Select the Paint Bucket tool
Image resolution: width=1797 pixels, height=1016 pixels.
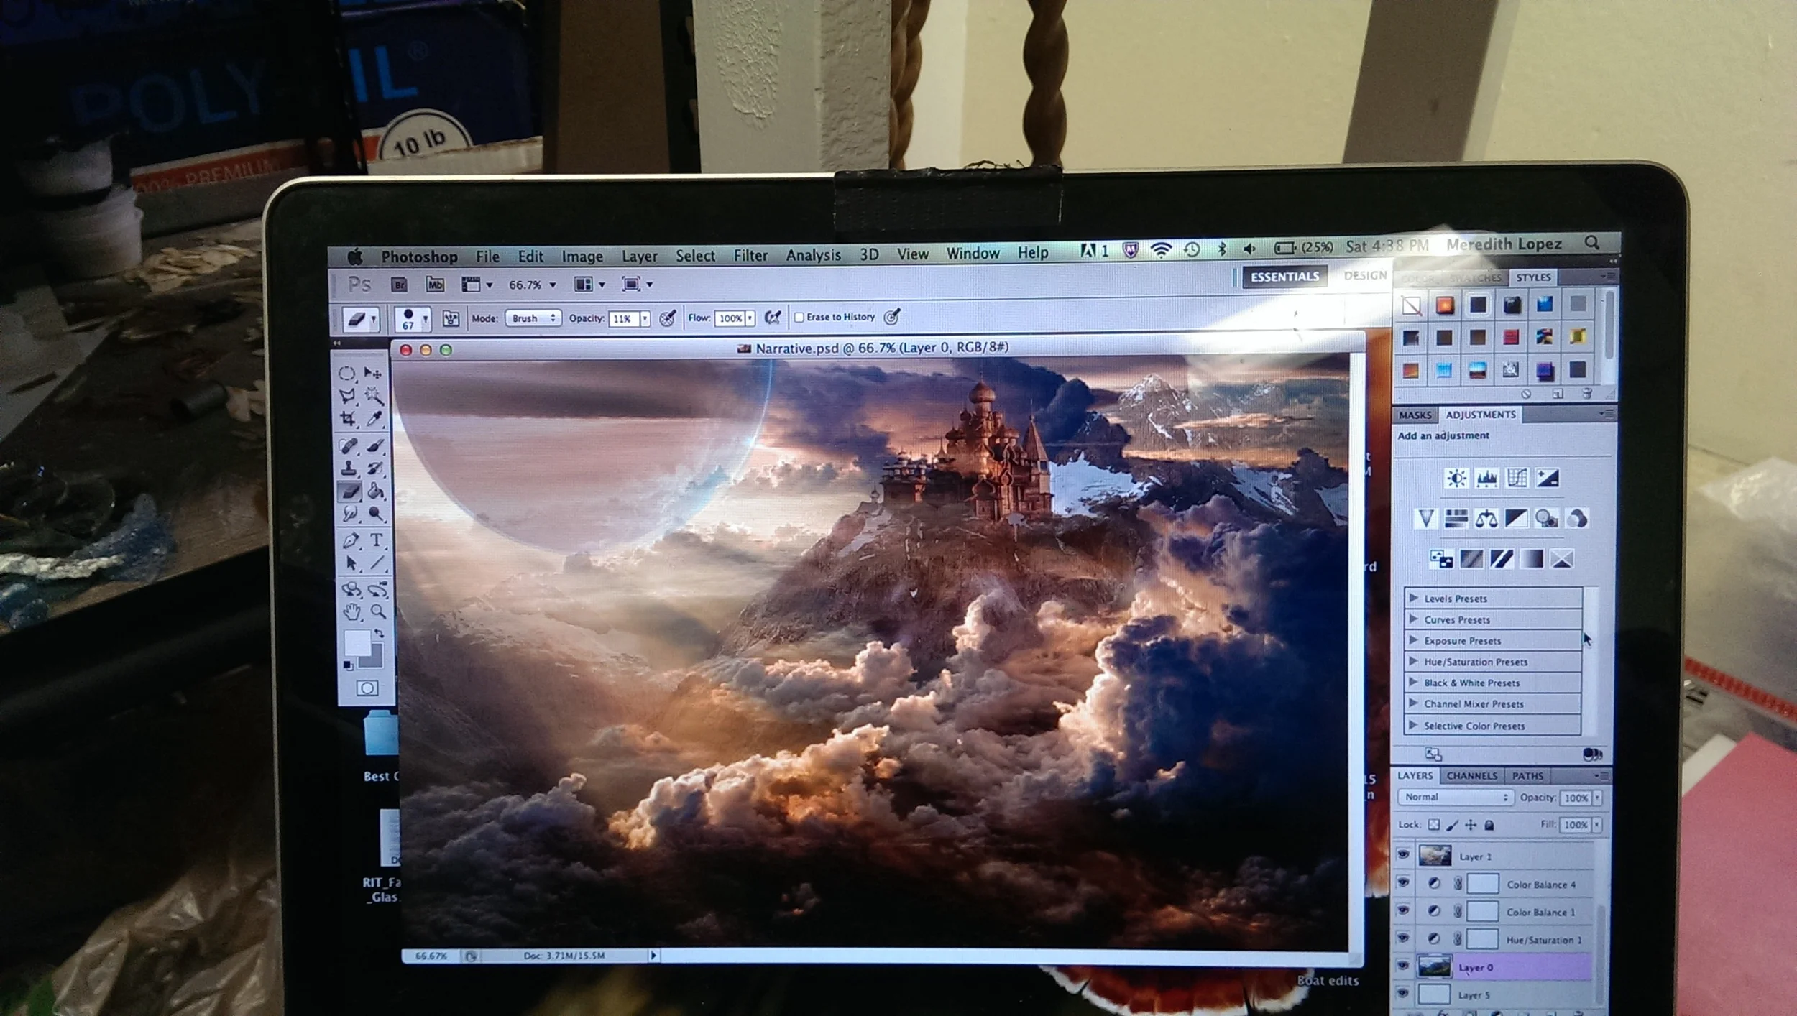click(376, 491)
